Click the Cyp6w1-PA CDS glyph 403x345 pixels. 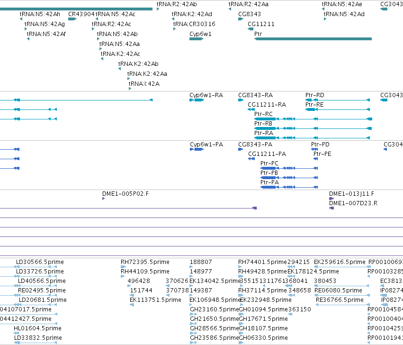click(x=197, y=149)
